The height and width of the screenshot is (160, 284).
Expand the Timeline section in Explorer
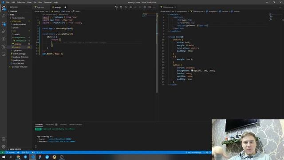pos(20,11)
